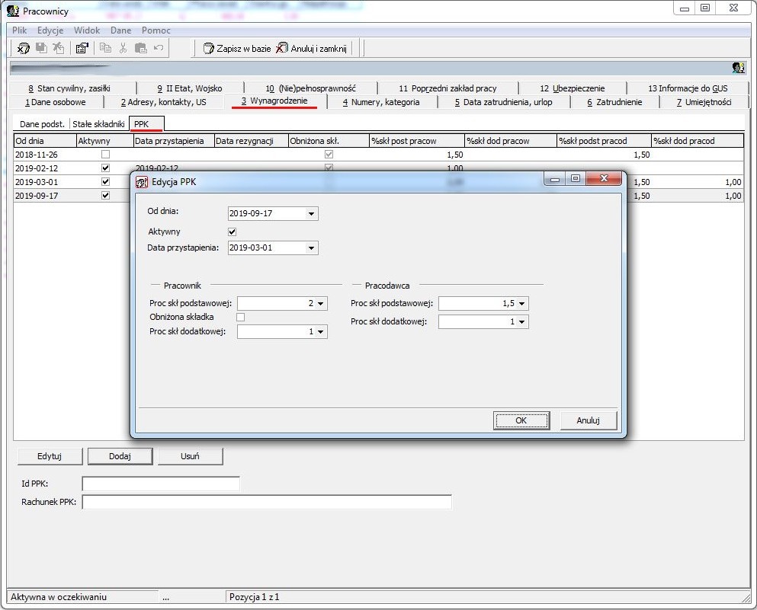The image size is (757, 610).
Task: Open the Pomoc menu
Action: (156, 30)
